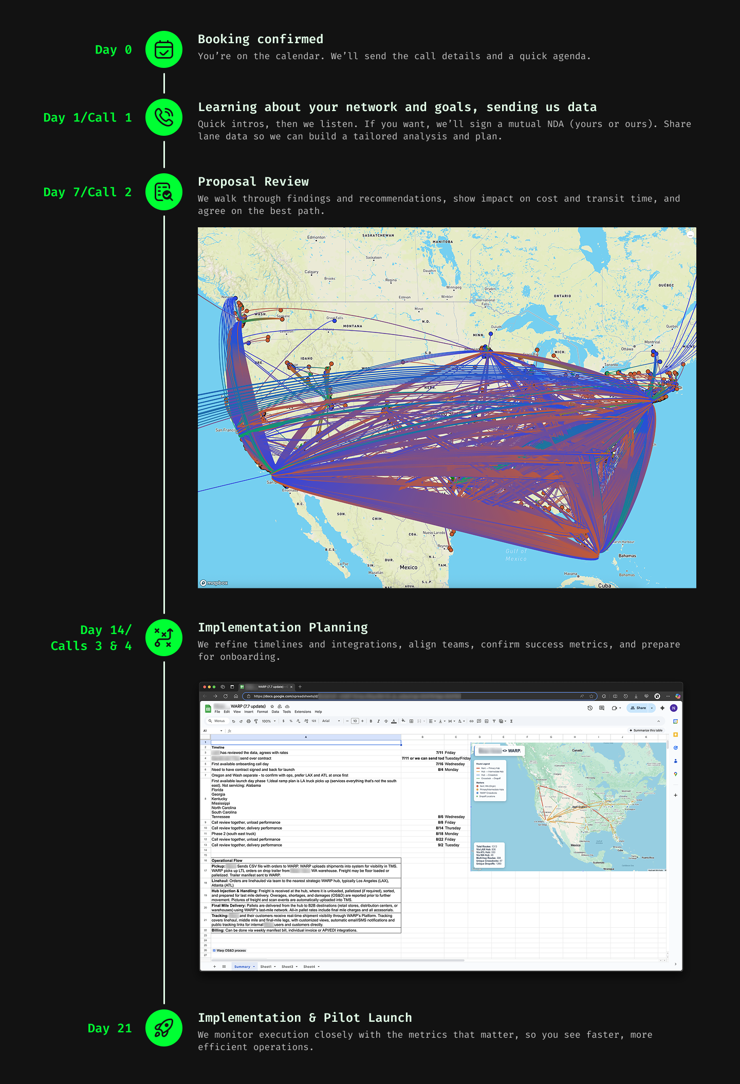
Task: Open comment history icon next to Share
Action: tap(602, 708)
